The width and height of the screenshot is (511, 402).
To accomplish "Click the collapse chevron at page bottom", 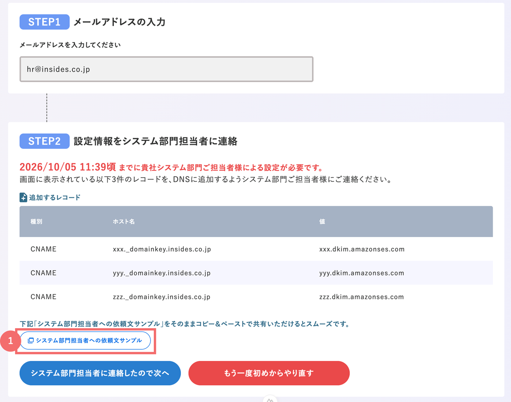I will (x=270, y=399).
